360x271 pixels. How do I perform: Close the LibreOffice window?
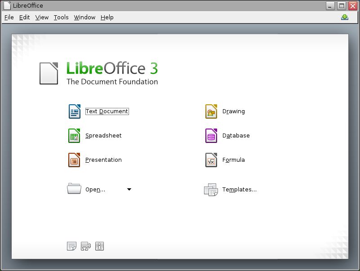[x=353, y=6]
